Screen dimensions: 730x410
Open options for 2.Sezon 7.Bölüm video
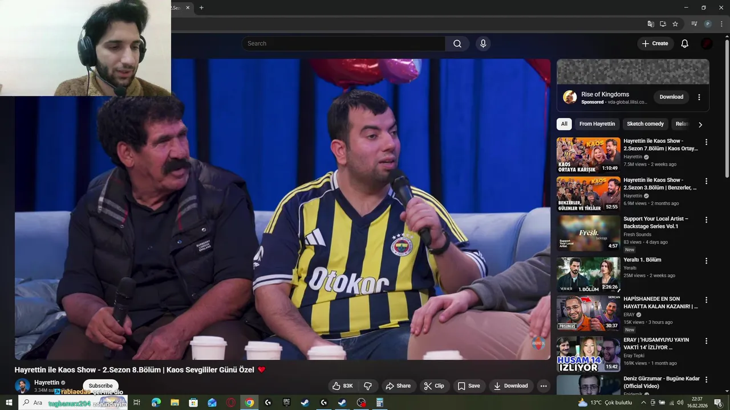tap(706, 142)
